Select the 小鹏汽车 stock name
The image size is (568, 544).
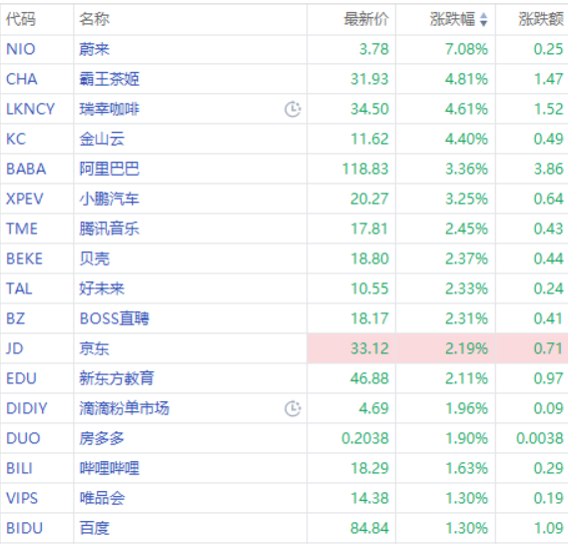[110, 199]
